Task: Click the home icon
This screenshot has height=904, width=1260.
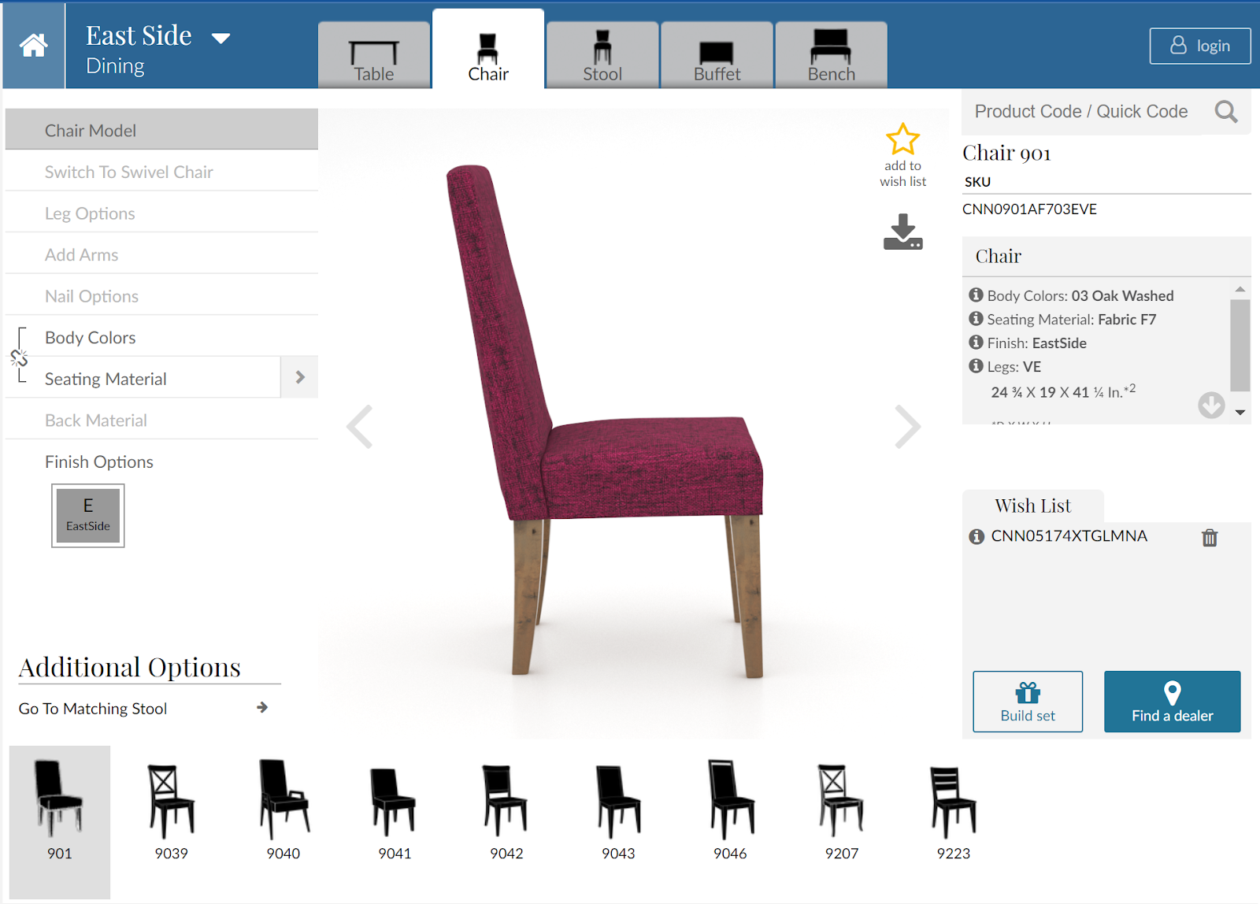Action: [33, 45]
